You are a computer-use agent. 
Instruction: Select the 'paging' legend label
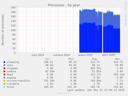click(x=11, y=78)
